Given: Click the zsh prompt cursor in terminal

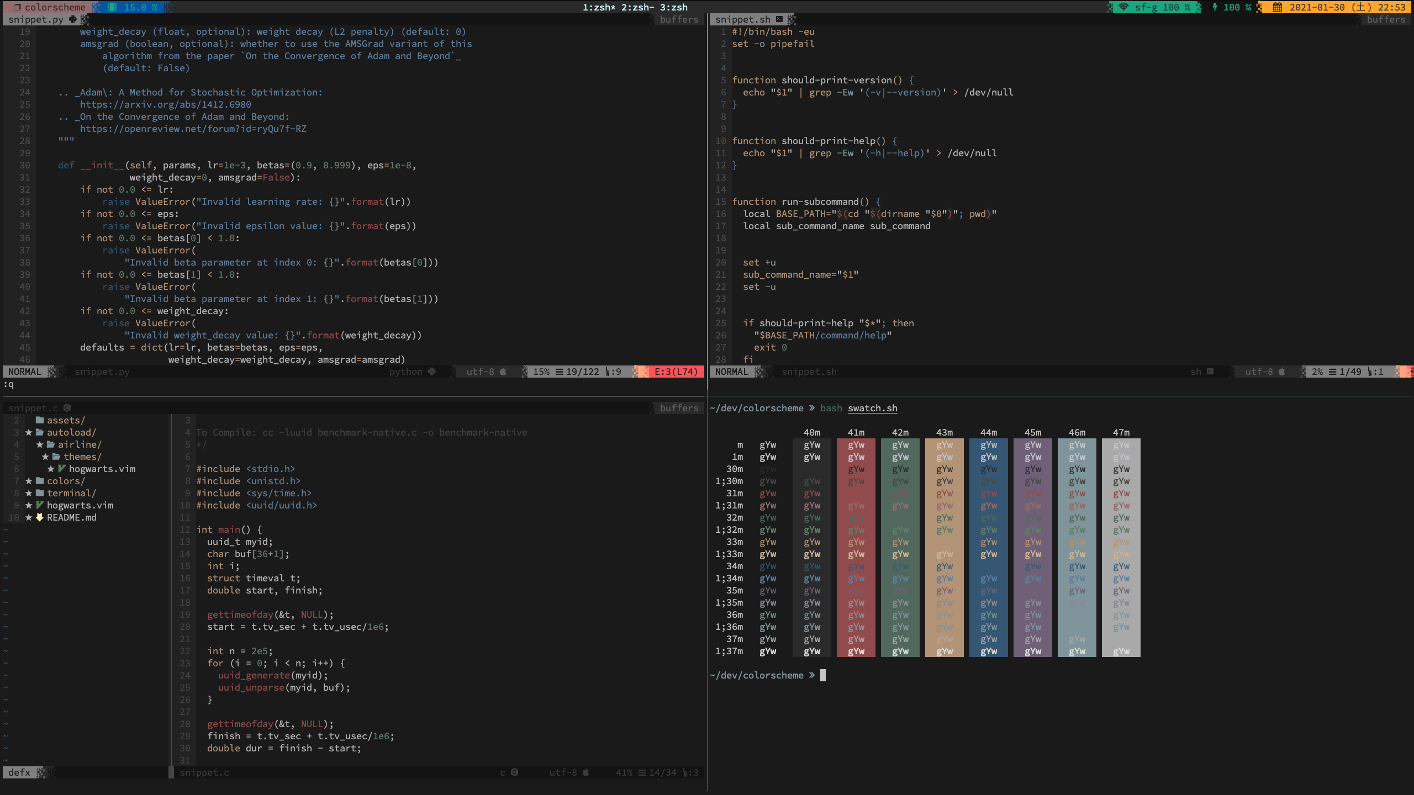Looking at the screenshot, I should click(823, 675).
